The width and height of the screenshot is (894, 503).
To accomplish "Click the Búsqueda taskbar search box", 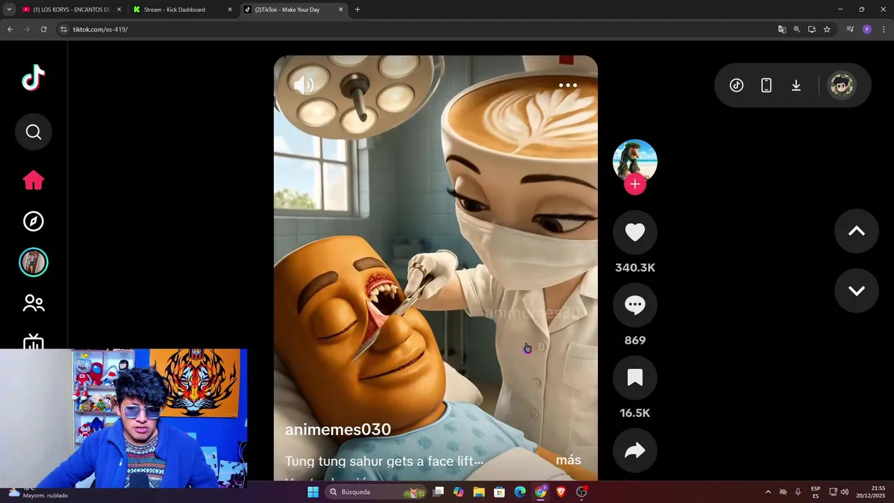I will coord(376,492).
